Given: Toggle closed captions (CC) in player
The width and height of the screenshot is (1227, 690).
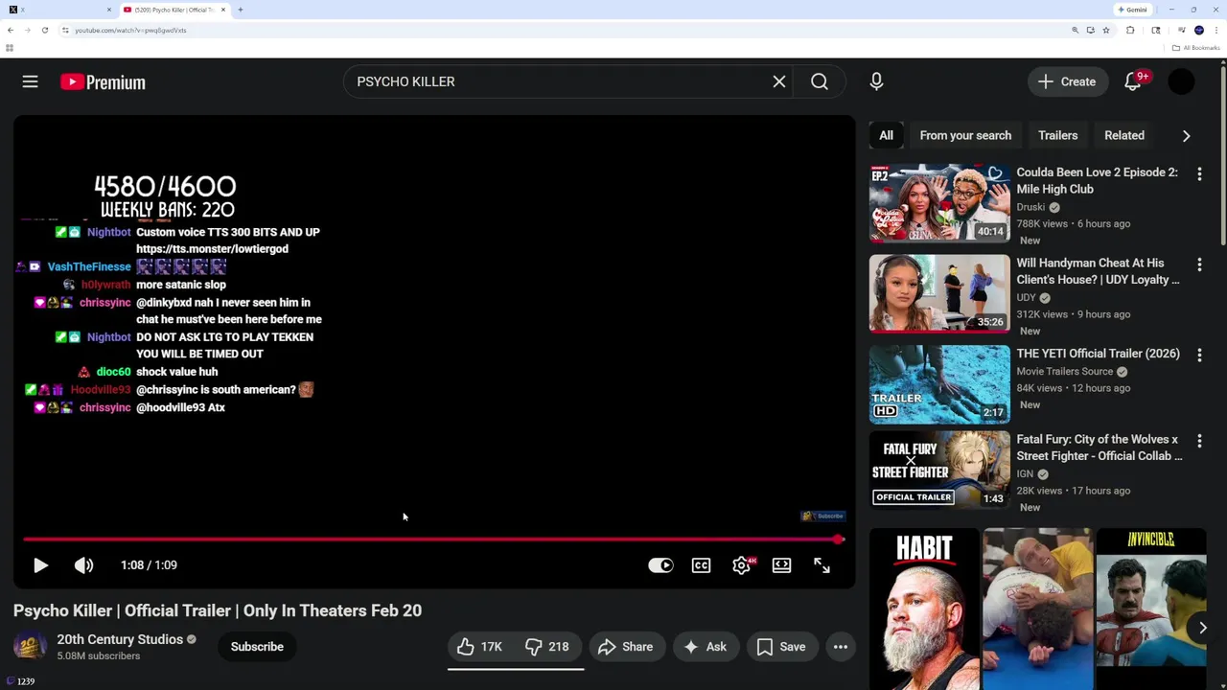Looking at the screenshot, I should [702, 565].
